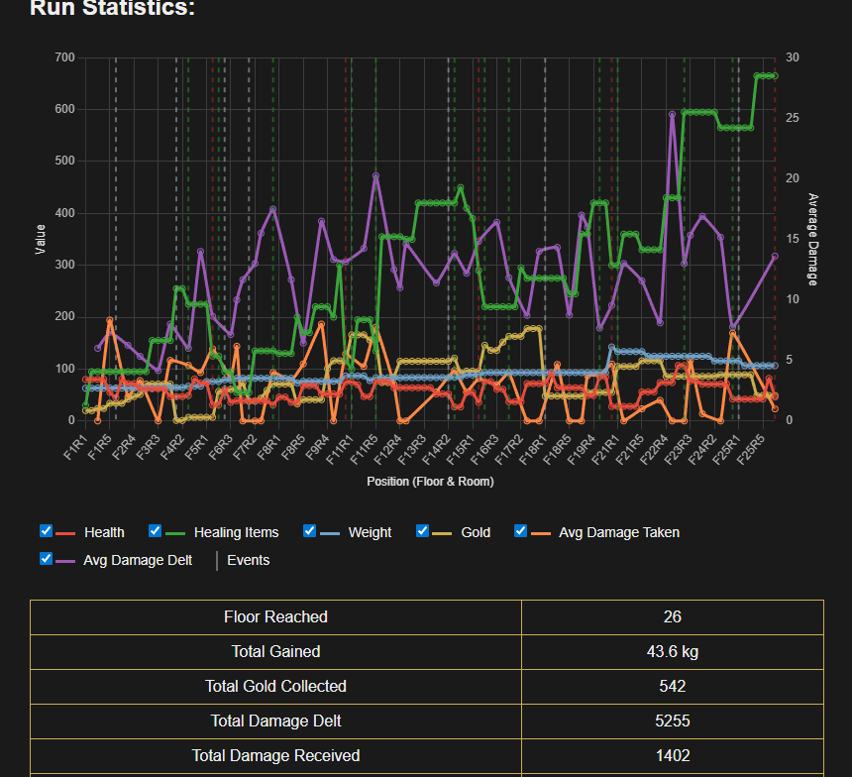Uncheck the Gold series checkbox
Image resolution: width=852 pixels, height=777 pixels.
422,531
